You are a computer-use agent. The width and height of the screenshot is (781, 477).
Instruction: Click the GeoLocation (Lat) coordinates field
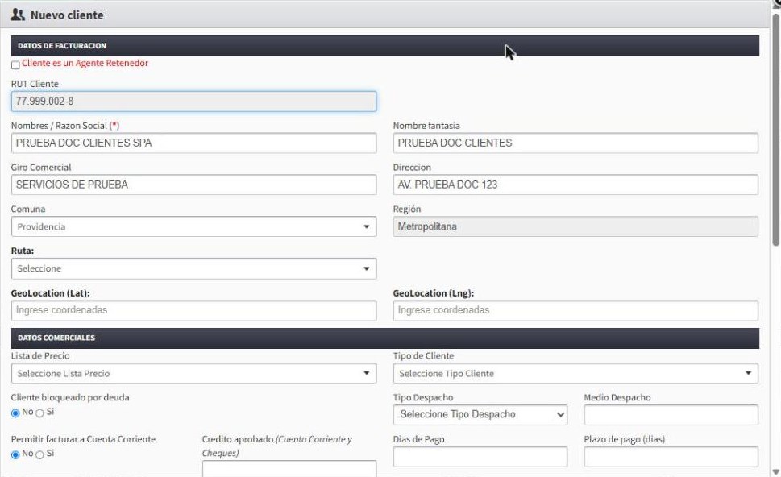(x=193, y=310)
